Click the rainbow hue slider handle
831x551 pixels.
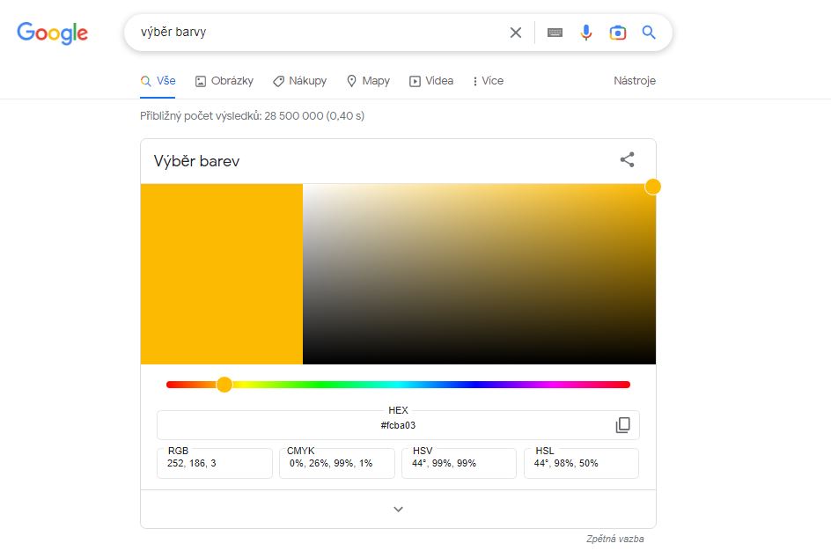click(x=224, y=385)
